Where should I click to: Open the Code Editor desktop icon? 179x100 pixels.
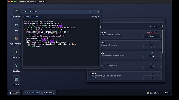pos(16,11)
